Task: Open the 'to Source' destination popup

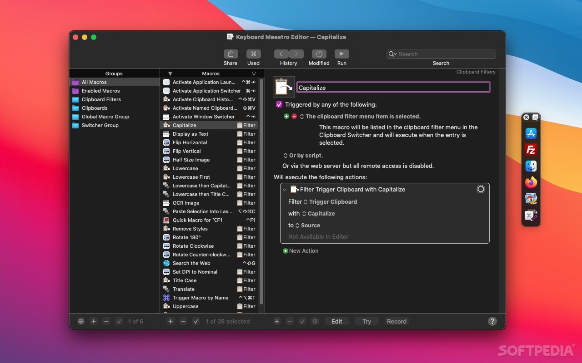Action: click(308, 225)
